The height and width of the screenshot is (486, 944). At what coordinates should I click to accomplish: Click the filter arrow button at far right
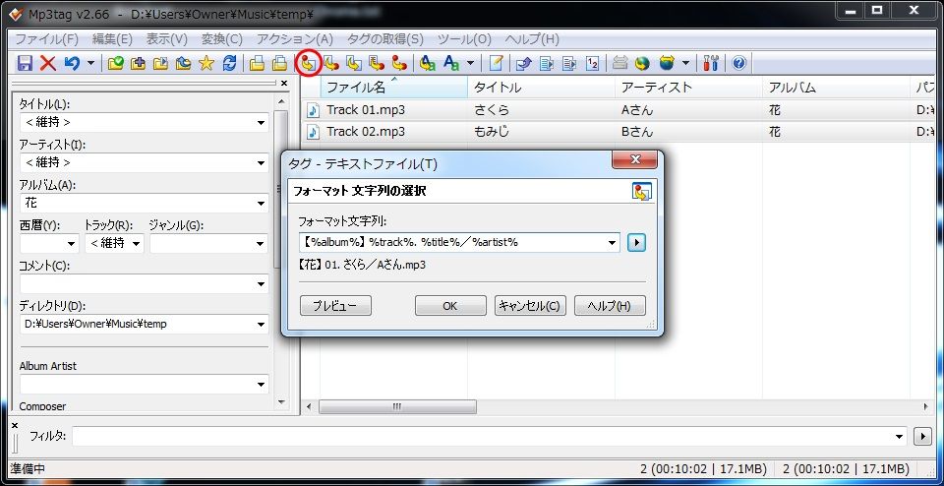922,436
